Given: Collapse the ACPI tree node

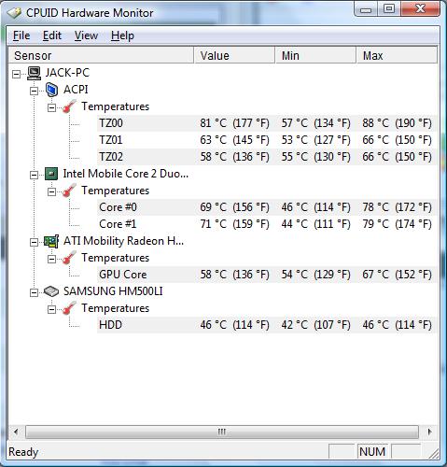Looking at the screenshot, I should 34,91.
